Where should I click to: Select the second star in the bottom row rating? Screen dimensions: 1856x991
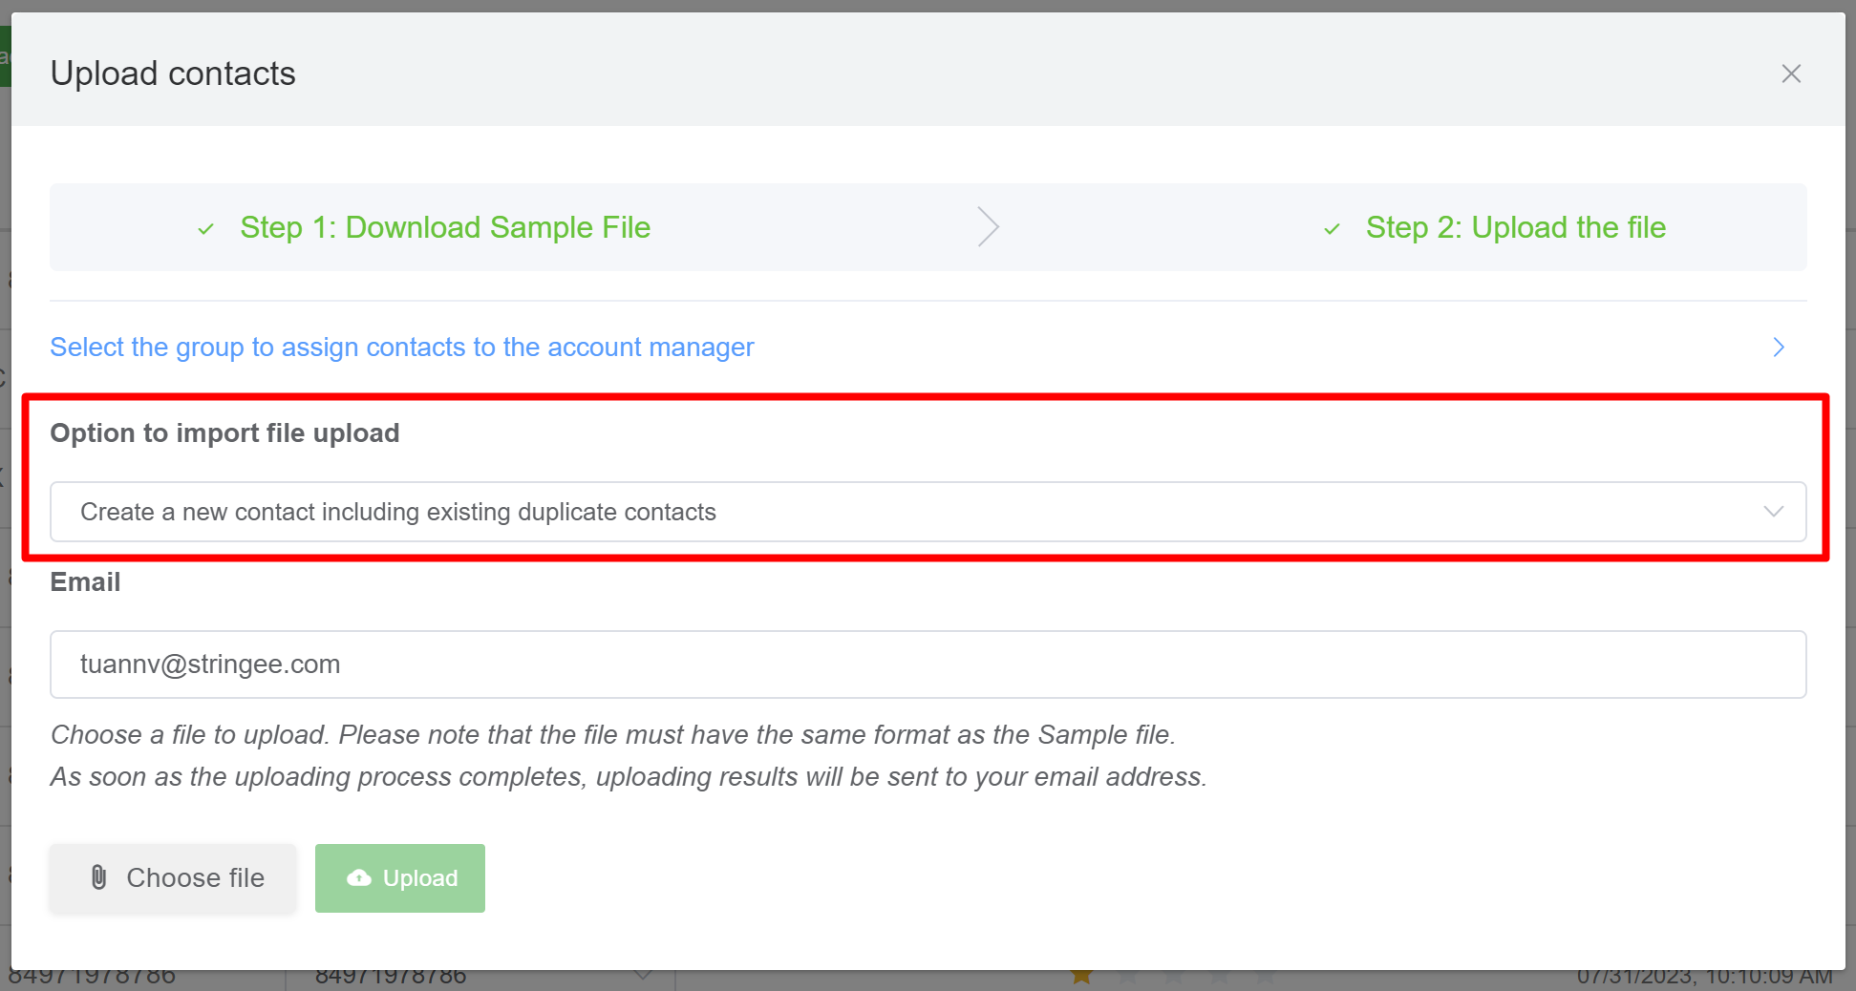point(1127,977)
